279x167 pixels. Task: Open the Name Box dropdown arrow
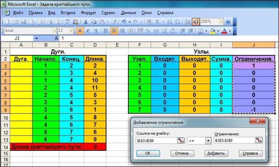click(36, 38)
